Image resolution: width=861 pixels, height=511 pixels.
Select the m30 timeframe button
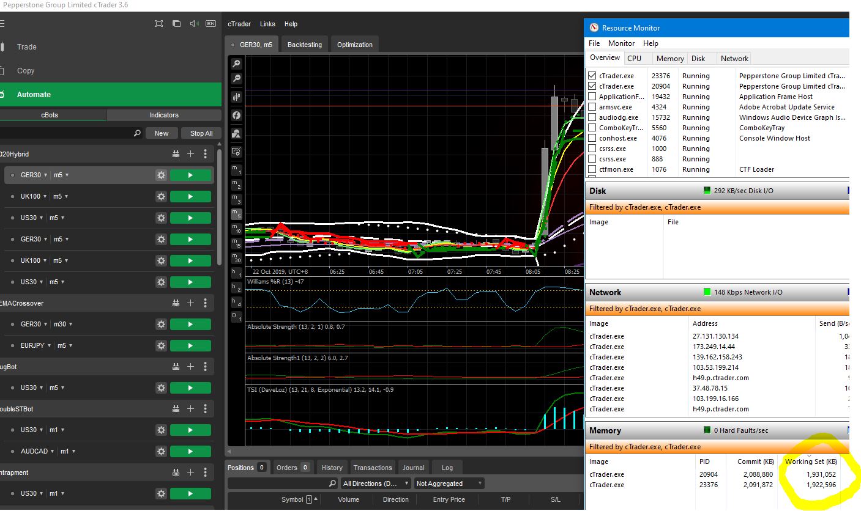click(x=236, y=258)
